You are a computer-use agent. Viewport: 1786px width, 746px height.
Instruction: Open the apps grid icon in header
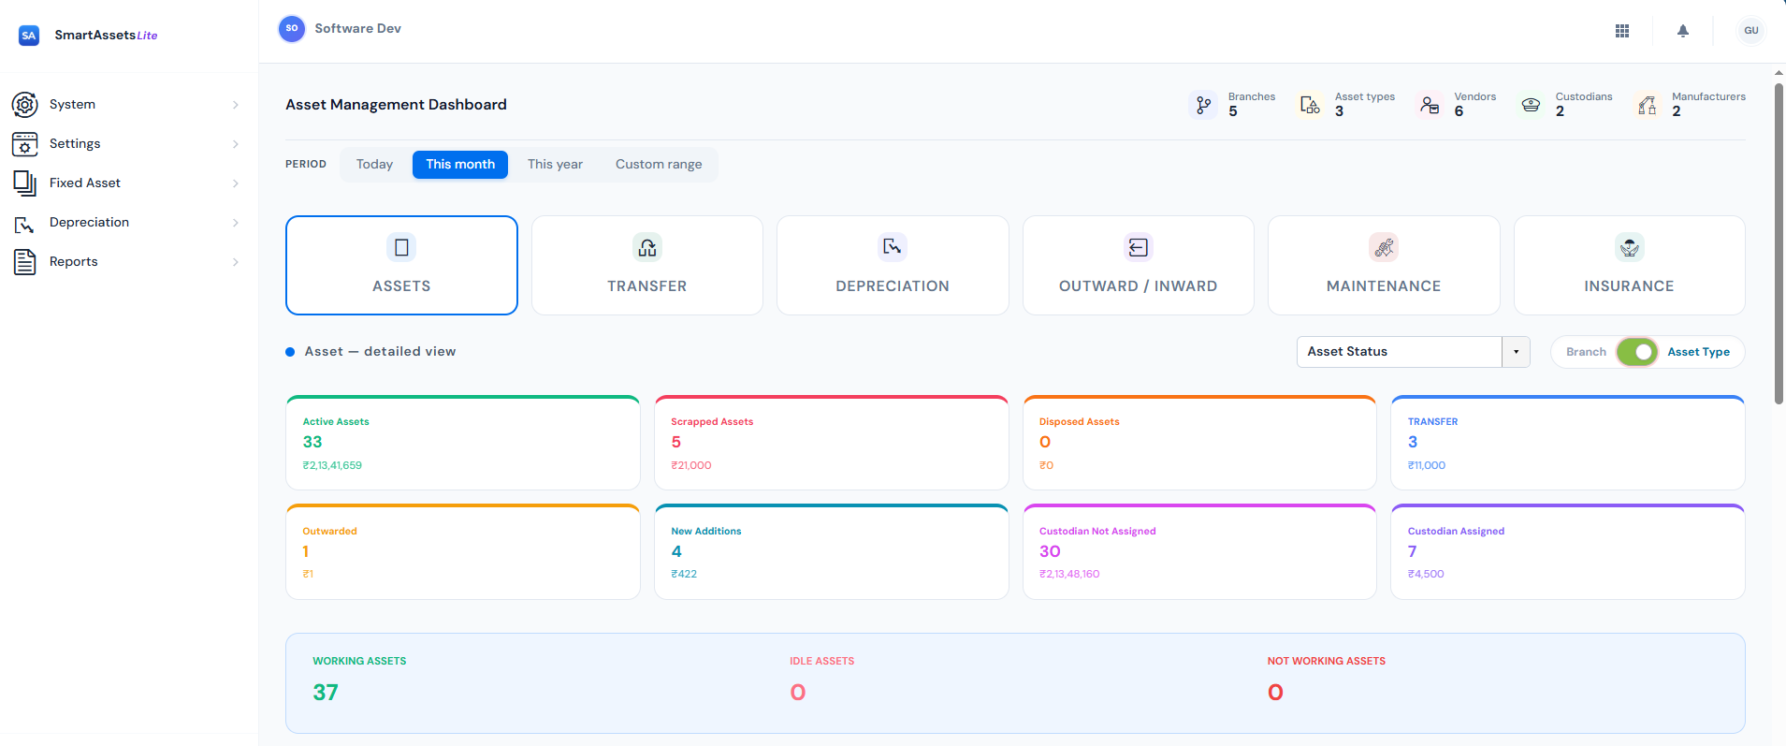[1622, 31]
